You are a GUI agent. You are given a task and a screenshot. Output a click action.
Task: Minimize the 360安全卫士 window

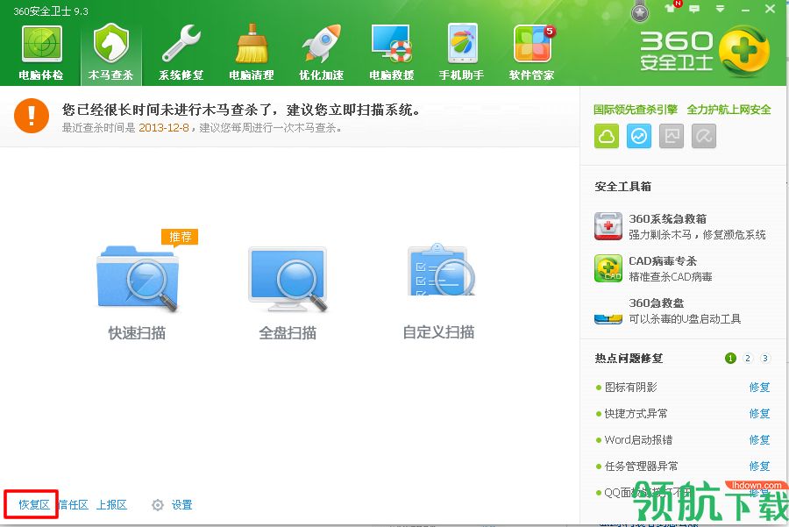pyautogui.click(x=746, y=10)
